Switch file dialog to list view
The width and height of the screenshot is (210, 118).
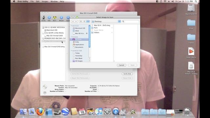point(84,21)
